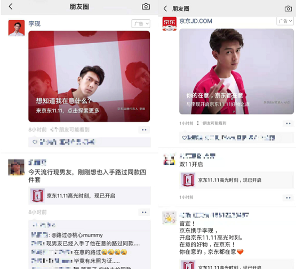Open the camera icon on the left screen

tap(146, 6)
